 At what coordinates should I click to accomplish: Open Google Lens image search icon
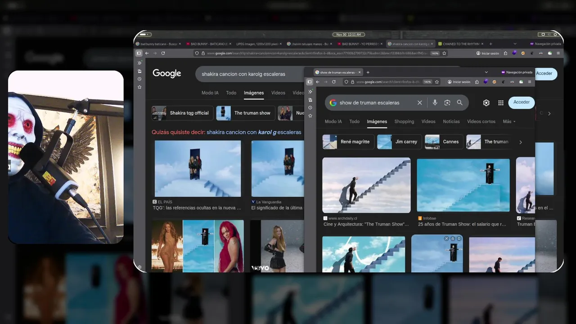(x=447, y=103)
